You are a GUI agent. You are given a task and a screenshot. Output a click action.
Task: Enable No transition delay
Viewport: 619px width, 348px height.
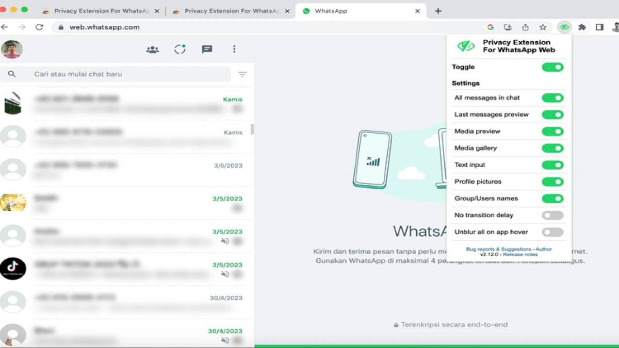point(552,215)
